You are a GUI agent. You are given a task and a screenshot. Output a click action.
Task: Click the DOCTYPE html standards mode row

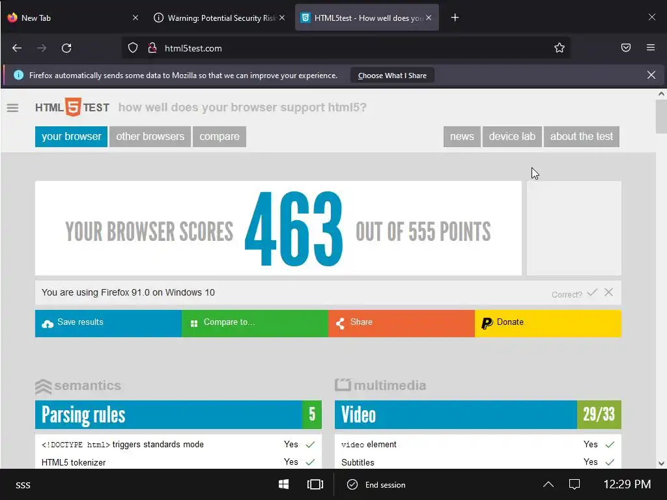[178, 444]
